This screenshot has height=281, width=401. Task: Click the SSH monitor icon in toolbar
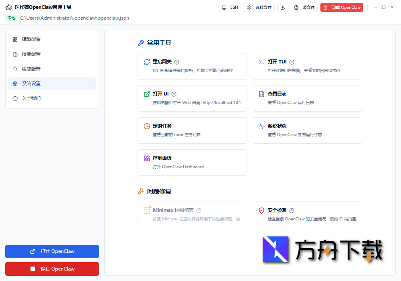(x=224, y=7)
